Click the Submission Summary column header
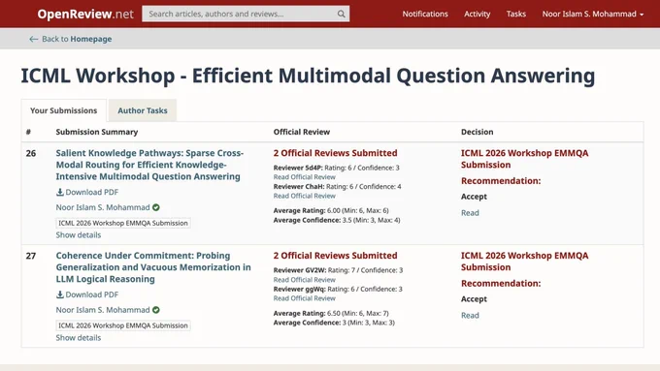Viewport: 660px width, 371px height. tap(97, 132)
